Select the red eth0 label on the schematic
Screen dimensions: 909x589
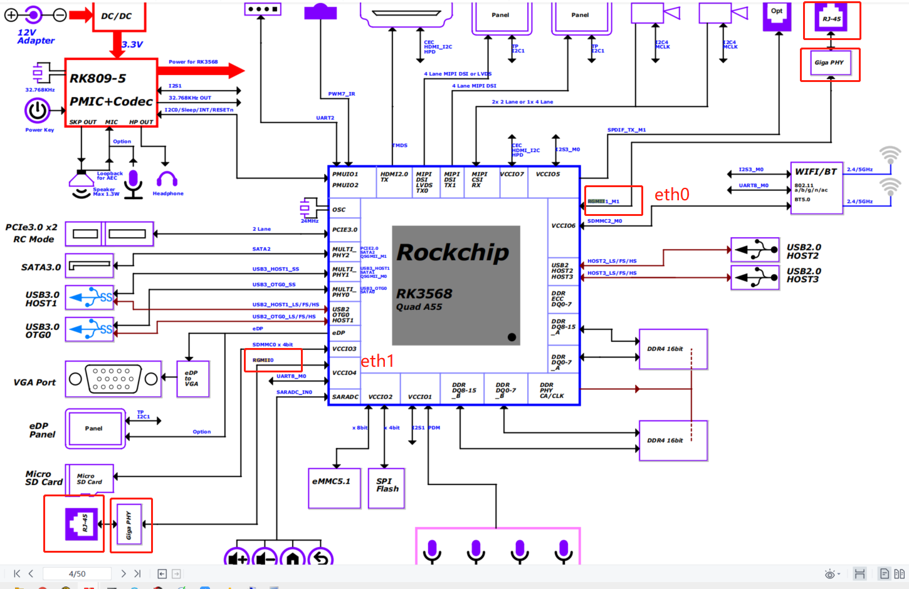pos(671,195)
